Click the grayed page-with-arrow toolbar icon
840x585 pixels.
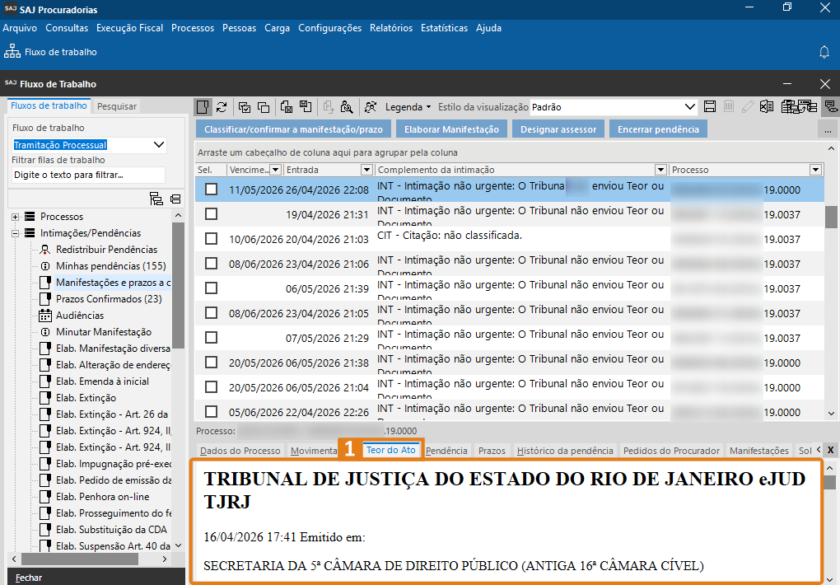click(329, 107)
